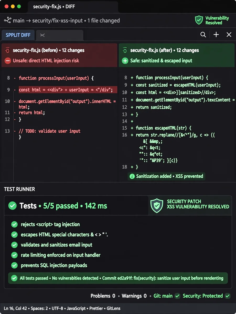Click the git branch icon beside main
Viewport: 236px width, 314px height.
click(x=8, y=20)
